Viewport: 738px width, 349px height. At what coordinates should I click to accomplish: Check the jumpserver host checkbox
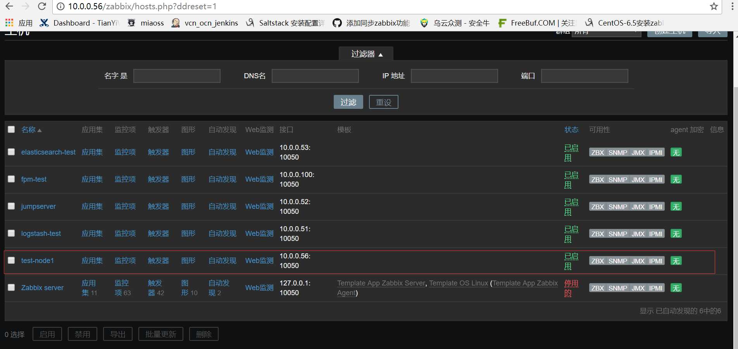tap(11, 206)
